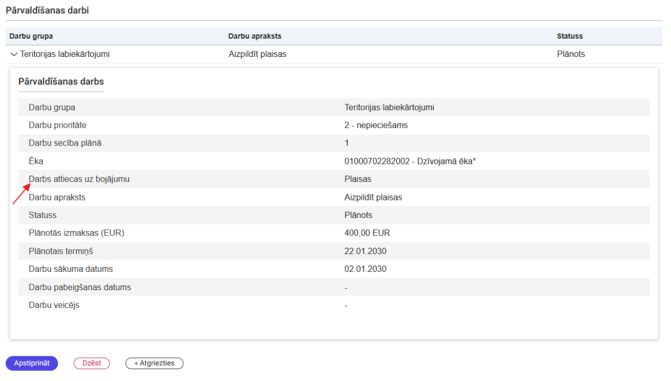Click the Darbu grupa column header

31,37
